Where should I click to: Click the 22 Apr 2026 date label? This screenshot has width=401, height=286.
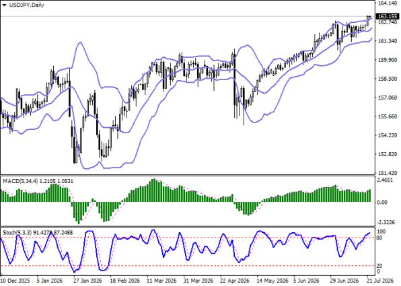235,281
